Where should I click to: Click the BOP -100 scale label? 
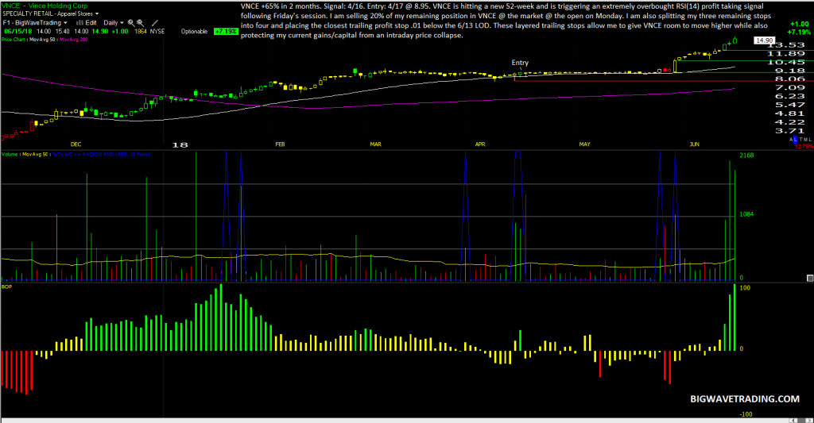[x=746, y=414]
